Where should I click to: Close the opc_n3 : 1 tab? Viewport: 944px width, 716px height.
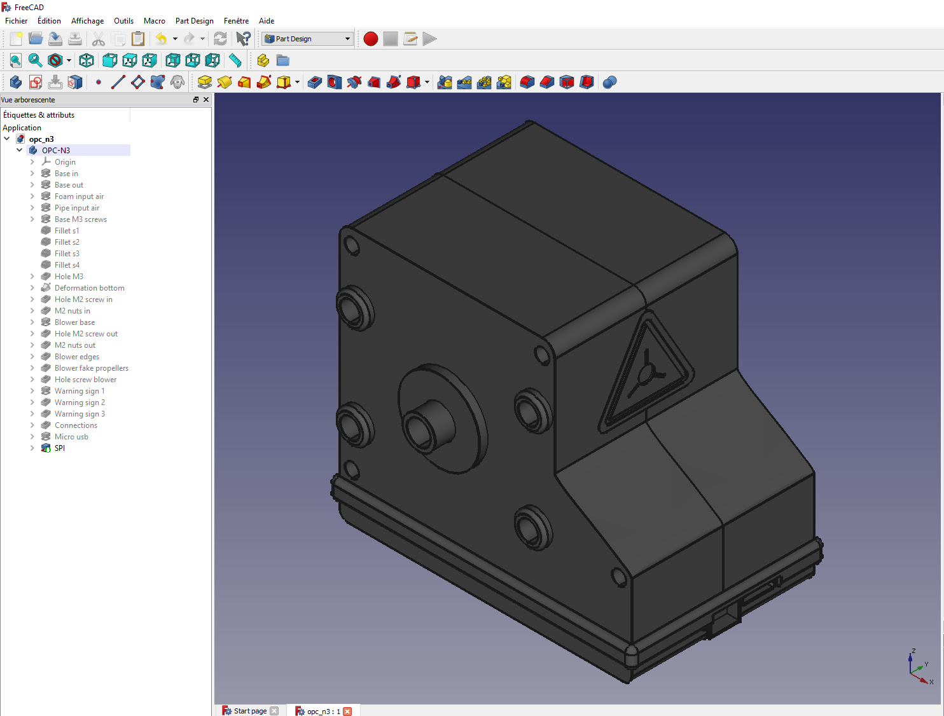347,712
